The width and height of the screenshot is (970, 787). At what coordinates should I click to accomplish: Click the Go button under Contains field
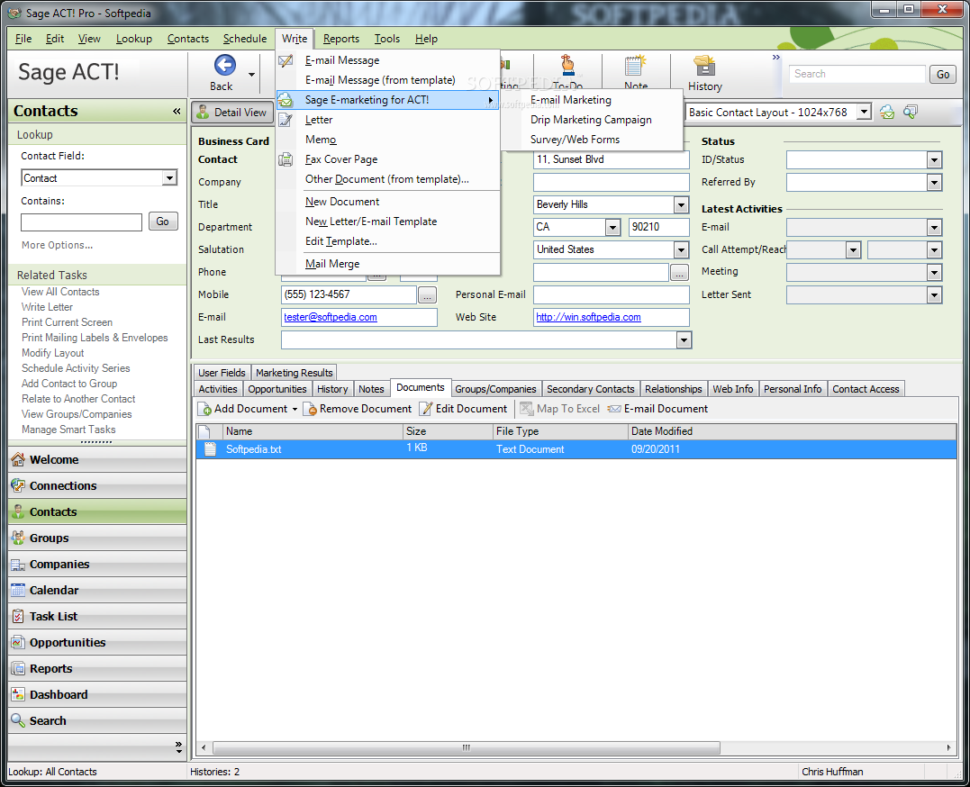(x=163, y=222)
